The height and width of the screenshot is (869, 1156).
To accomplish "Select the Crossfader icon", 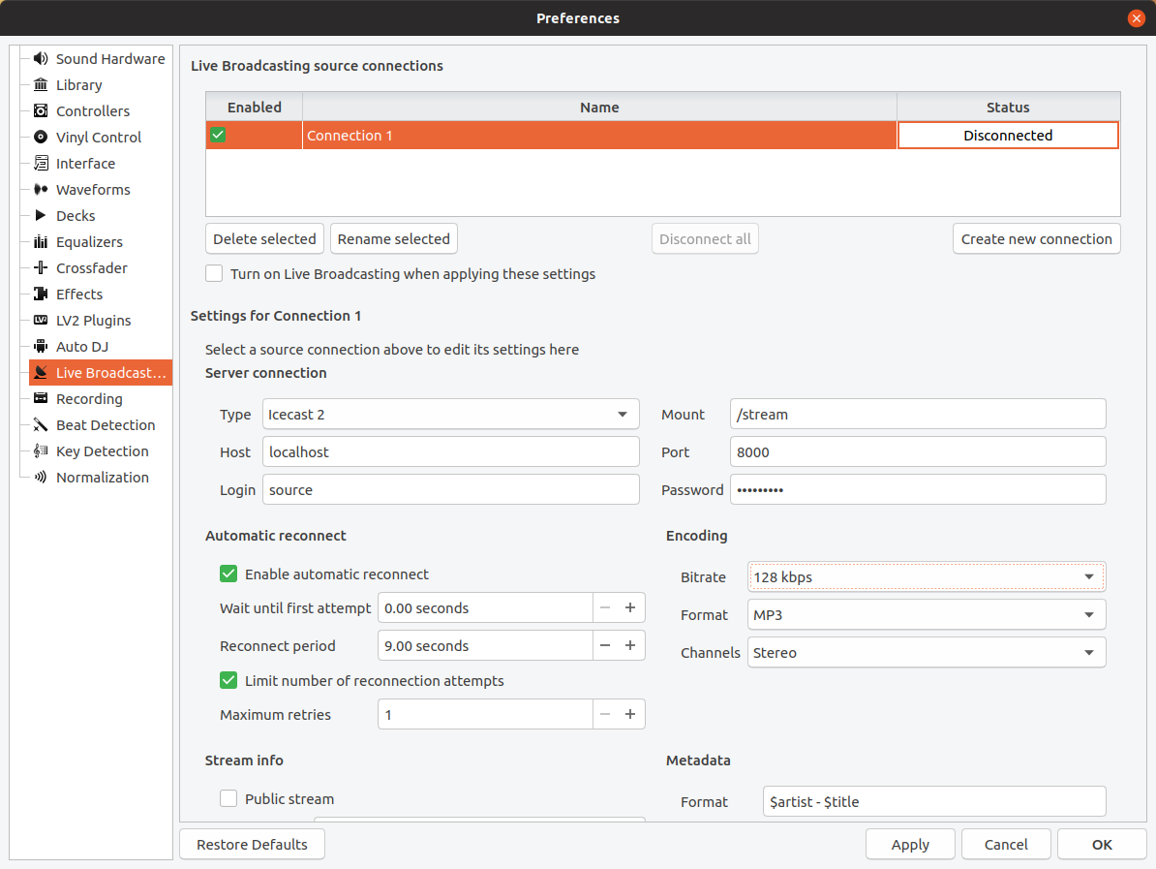I will pyautogui.click(x=41, y=267).
